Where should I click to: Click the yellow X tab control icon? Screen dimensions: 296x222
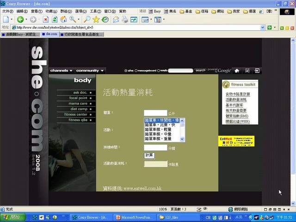(x=287, y=28)
